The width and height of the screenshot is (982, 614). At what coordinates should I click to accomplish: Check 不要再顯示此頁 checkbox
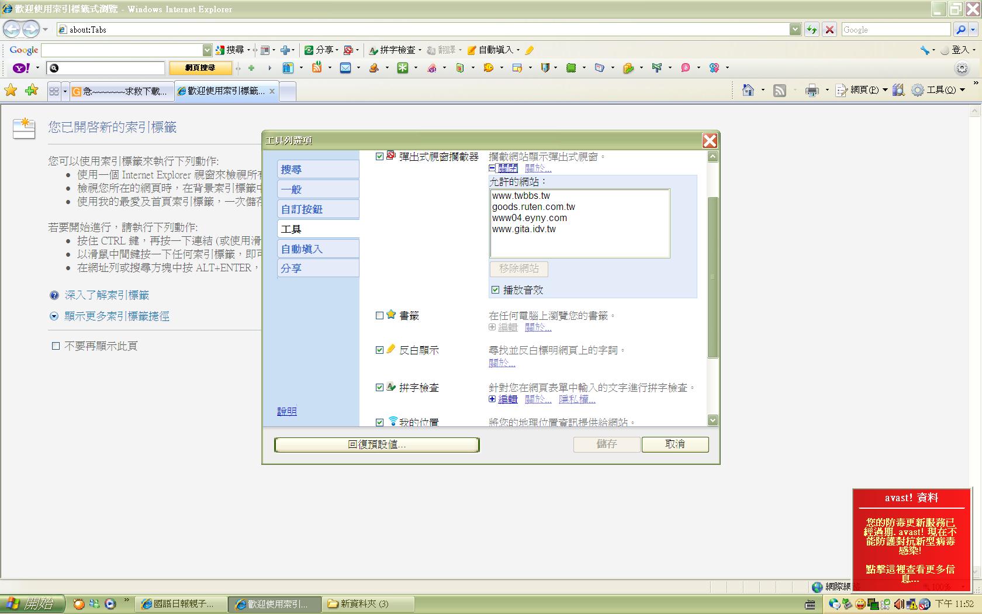click(56, 346)
